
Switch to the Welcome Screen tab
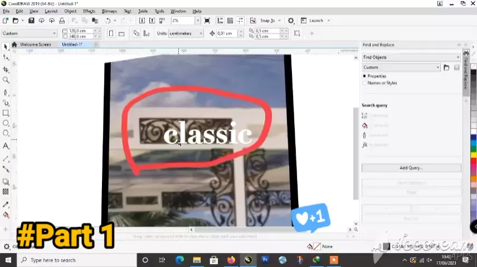(35, 44)
